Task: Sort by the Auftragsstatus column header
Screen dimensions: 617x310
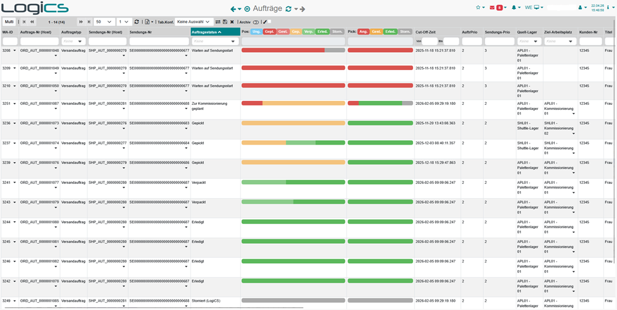Action: tap(216, 32)
